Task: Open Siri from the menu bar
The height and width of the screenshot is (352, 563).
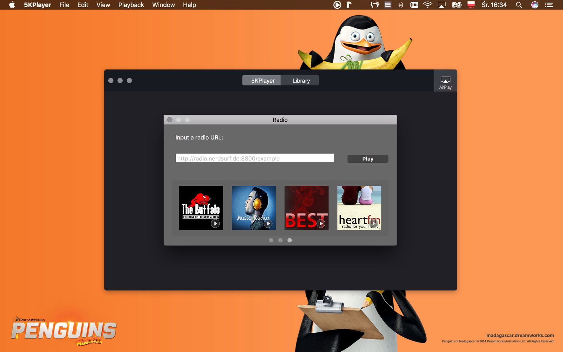Action: pyautogui.click(x=535, y=5)
